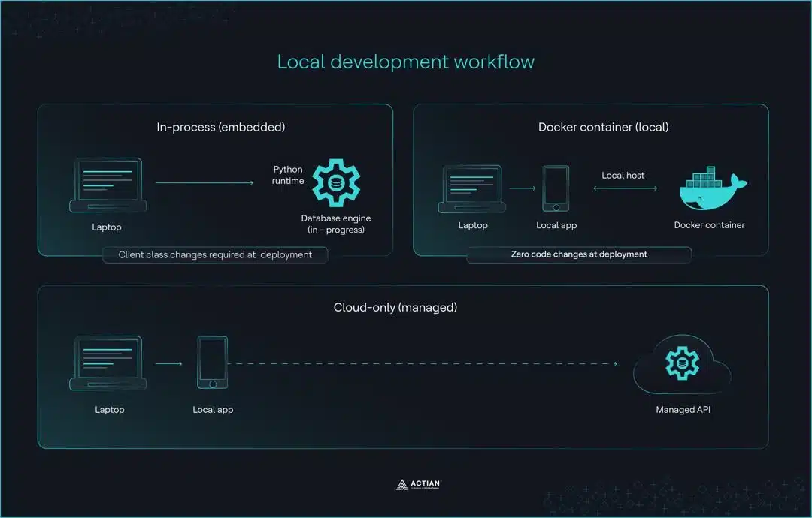This screenshot has width=812, height=518.
Task: Click the Managed API cloud icon
Action: tap(681, 363)
